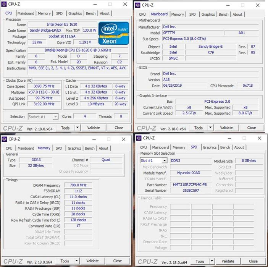The image size is (268, 267).
Task: Click Tools button in CPU window
Action: click(65, 128)
